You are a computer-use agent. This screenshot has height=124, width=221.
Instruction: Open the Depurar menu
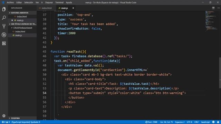click(x=49, y=2)
